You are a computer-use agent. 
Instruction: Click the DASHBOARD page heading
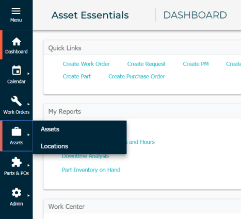195,15
